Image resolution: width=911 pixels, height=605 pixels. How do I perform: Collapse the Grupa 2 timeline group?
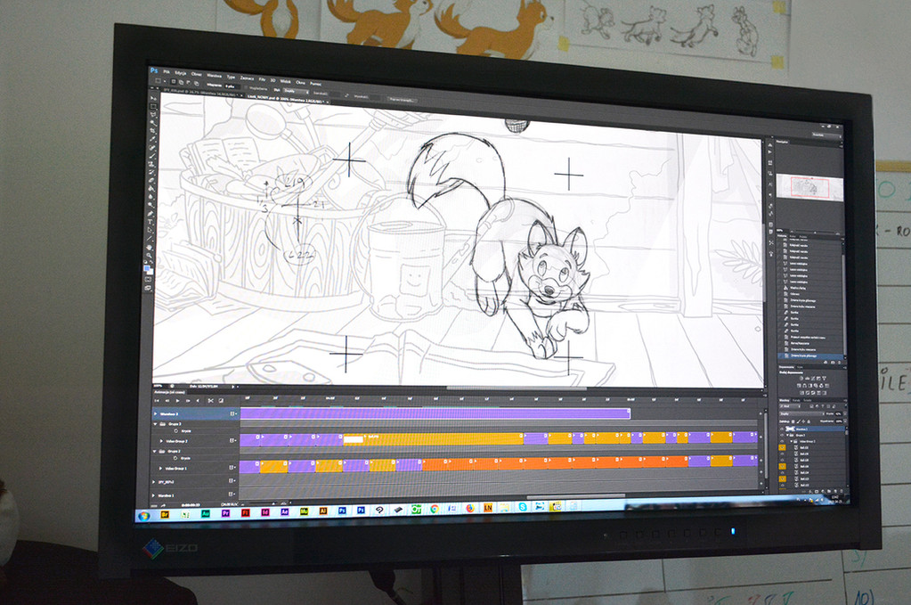coord(155,451)
